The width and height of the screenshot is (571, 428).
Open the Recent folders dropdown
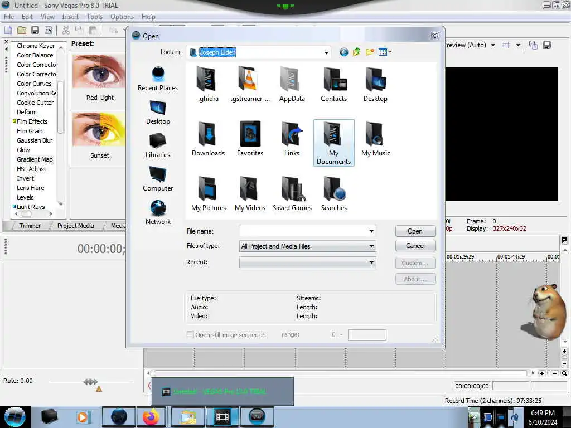[371, 262]
